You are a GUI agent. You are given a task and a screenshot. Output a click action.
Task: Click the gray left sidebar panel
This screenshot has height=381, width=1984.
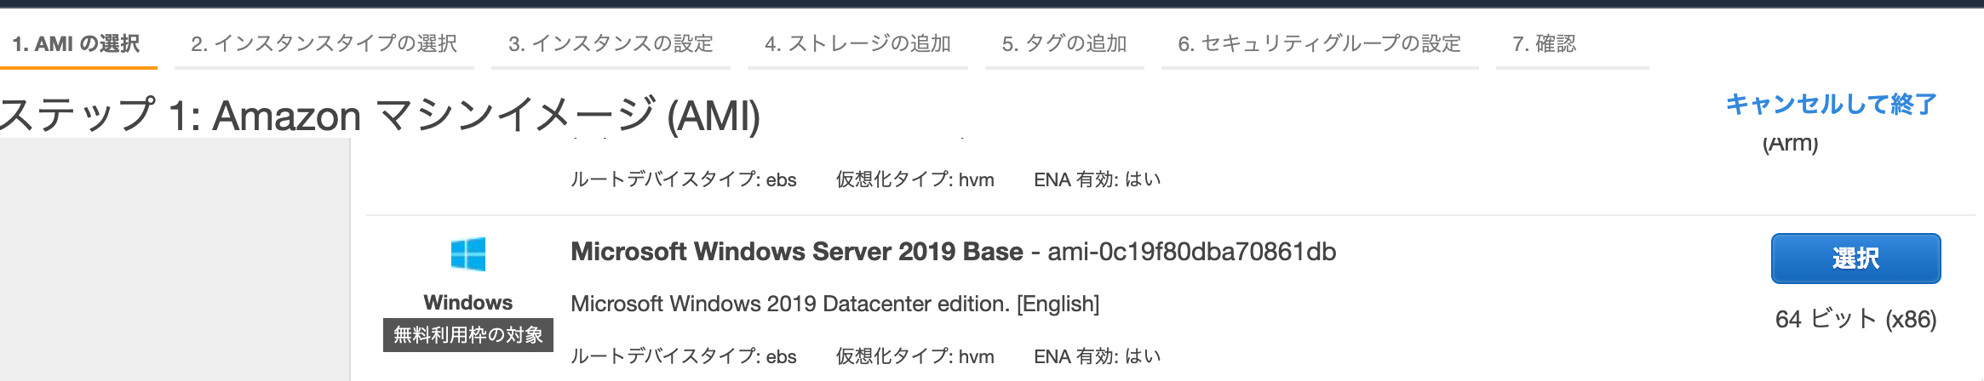click(175, 259)
